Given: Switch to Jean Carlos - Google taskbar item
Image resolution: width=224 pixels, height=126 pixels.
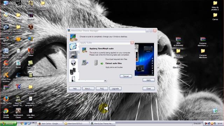Looking at the screenshot, I should 50,124.
